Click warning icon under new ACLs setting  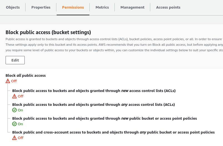14,96
